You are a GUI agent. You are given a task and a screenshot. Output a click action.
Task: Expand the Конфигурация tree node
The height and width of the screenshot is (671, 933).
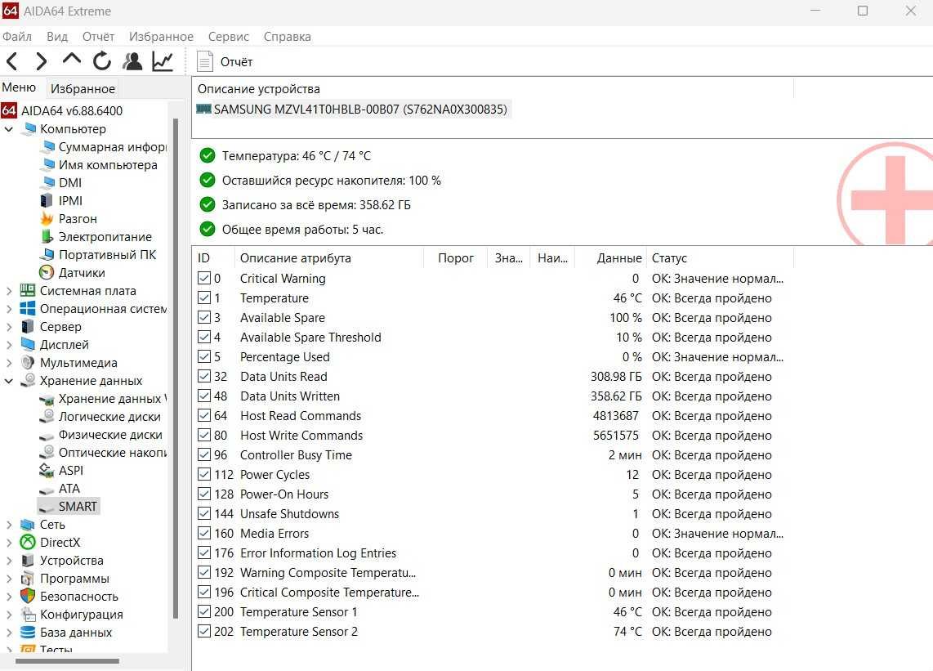click(9, 615)
